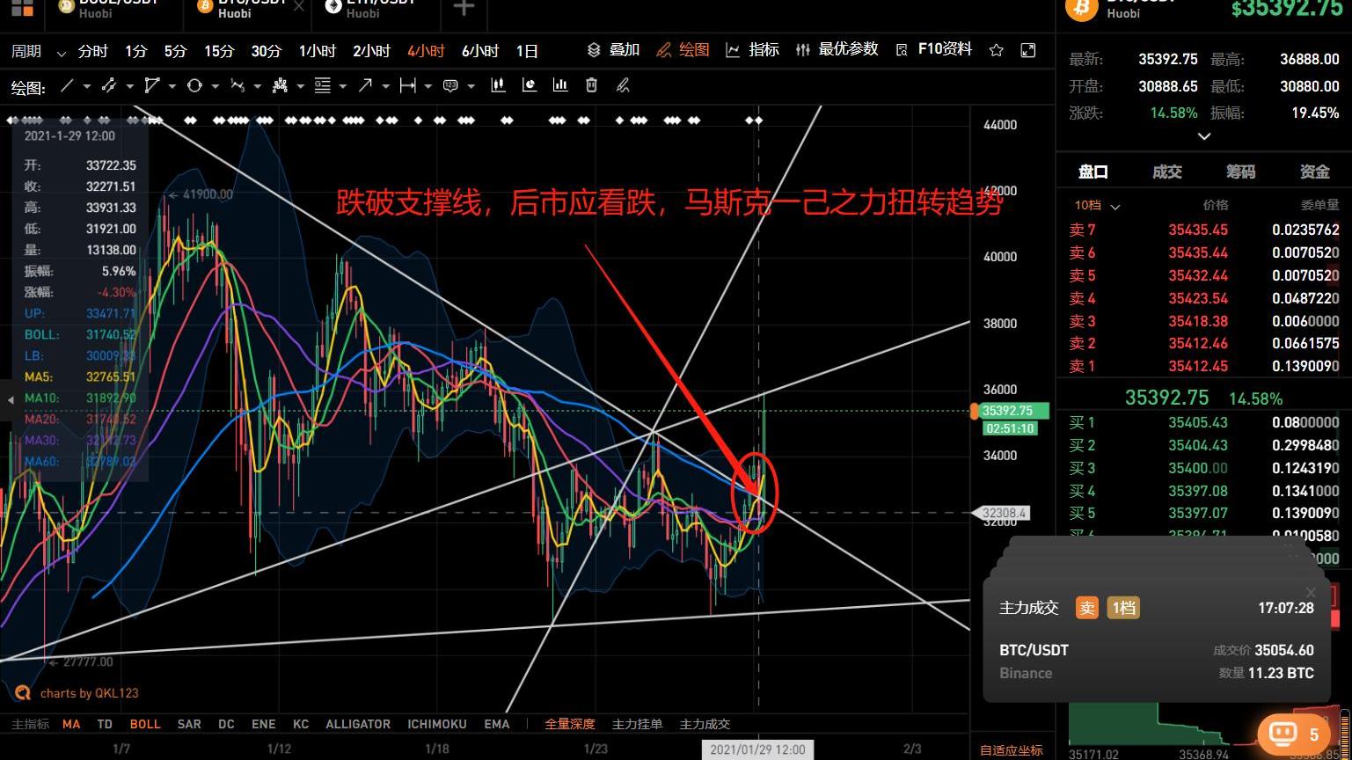Screen dimensions: 1352x760
Task: Open the 10档 depth level dropdown
Action: click(x=1097, y=206)
